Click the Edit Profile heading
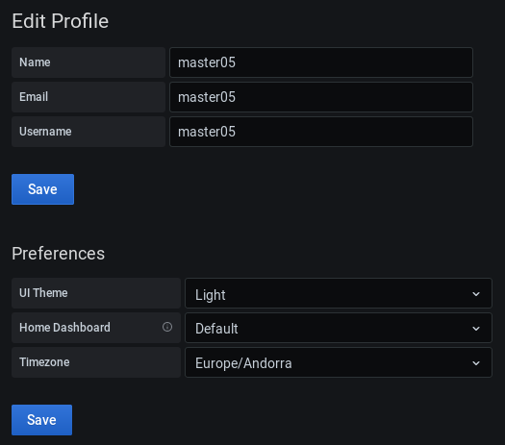Viewport: 505px width, 445px height. coord(61,21)
